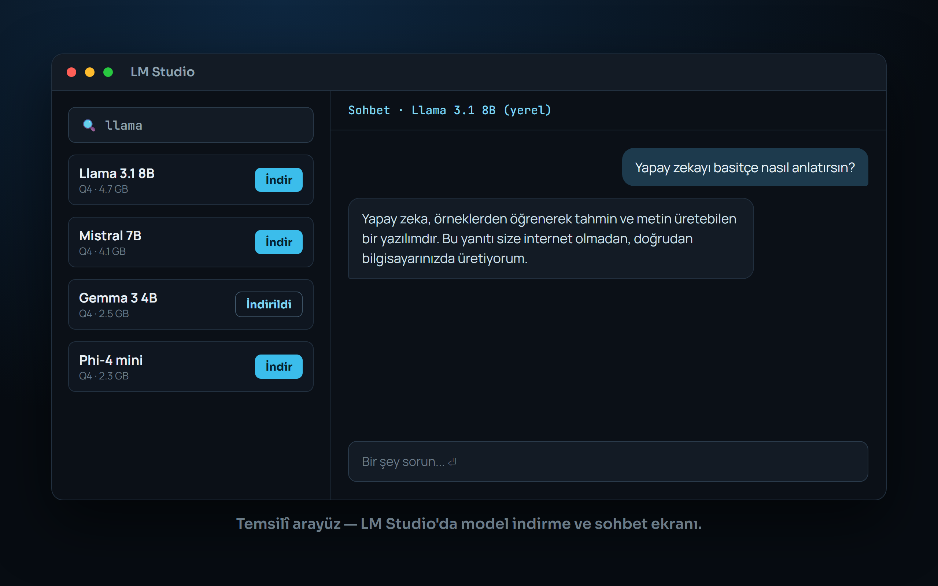Click the LM Studio window title

[162, 72]
